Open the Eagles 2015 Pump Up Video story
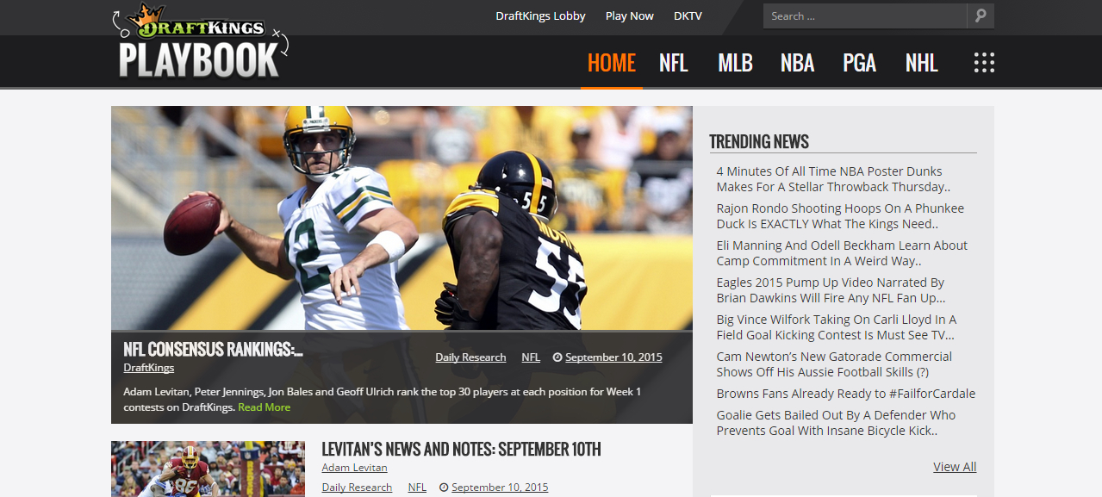1102x497 pixels. point(831,290)
